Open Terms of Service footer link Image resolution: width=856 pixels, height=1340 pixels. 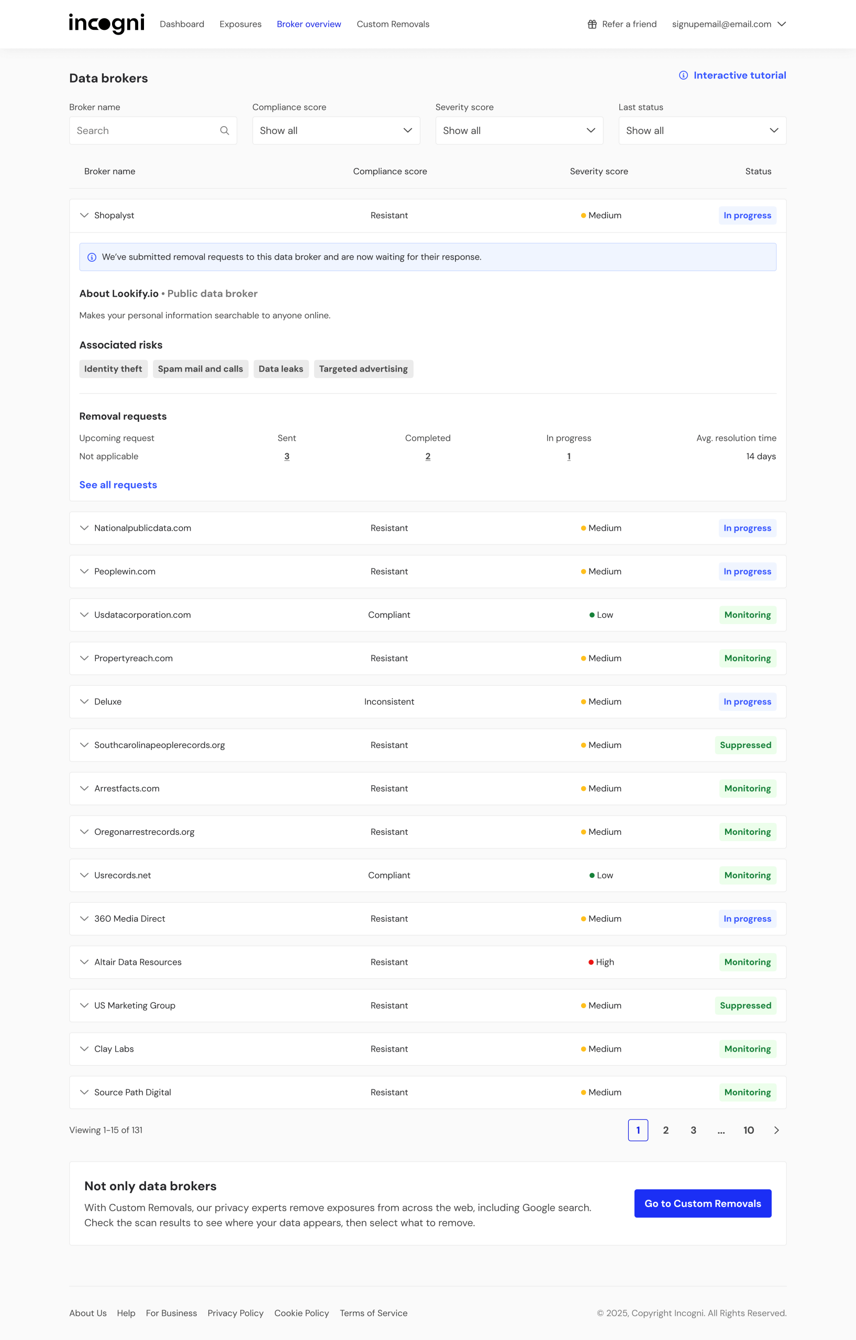point(373,1313)
